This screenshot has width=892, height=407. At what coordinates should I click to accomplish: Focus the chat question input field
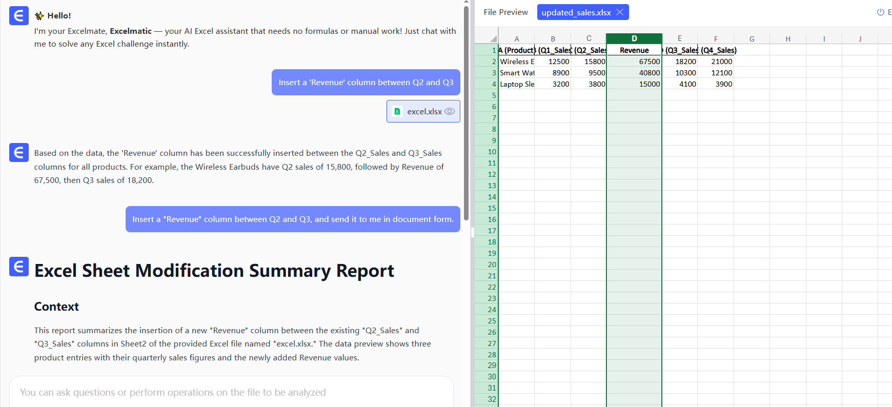coord(231,392)
